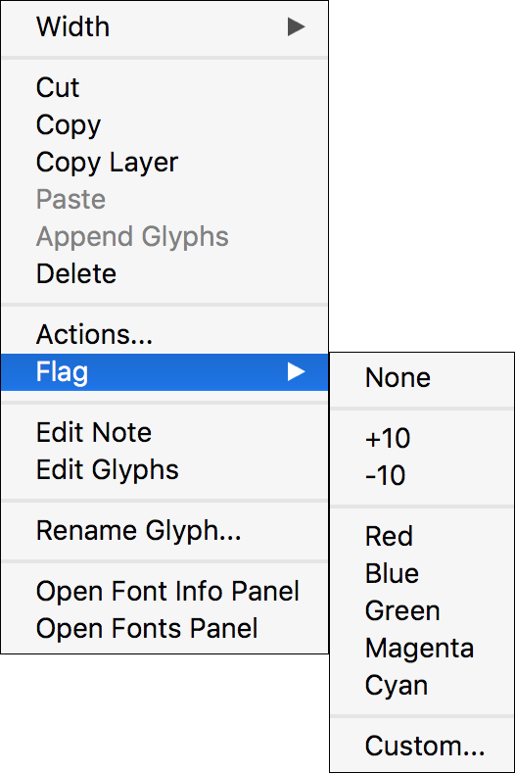Expand the Width submenu arrow

pos(297,26)
